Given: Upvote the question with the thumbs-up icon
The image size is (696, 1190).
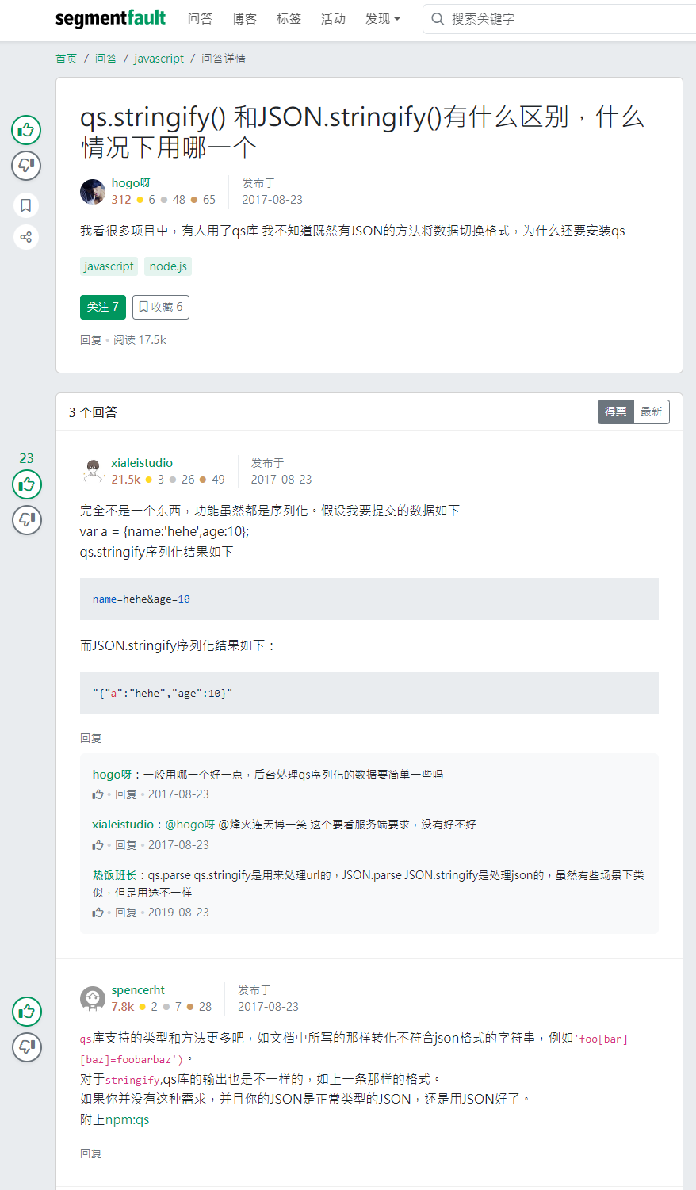Looking at the screenshot, I should pyautogui.click(x=26, y=130).
